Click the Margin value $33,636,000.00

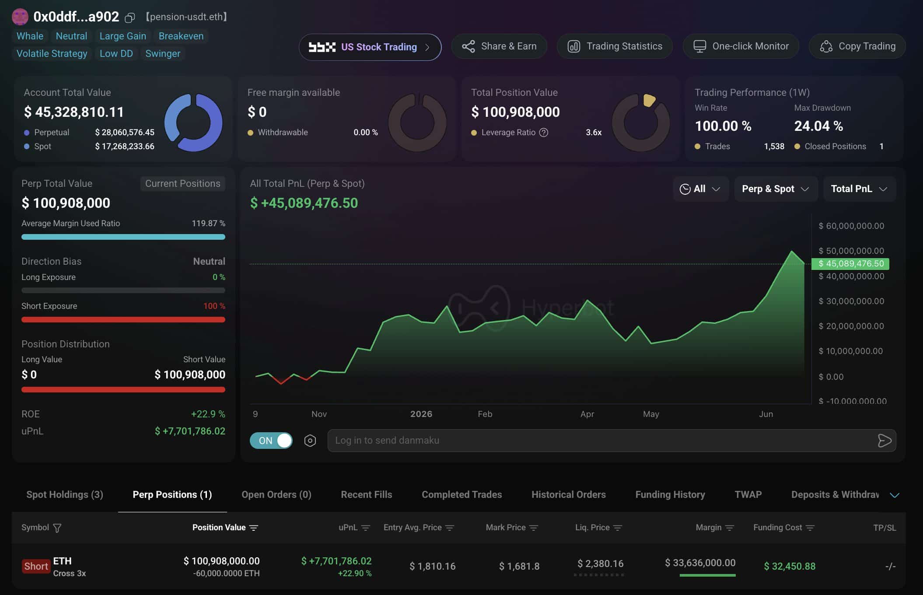coord(700,563)
